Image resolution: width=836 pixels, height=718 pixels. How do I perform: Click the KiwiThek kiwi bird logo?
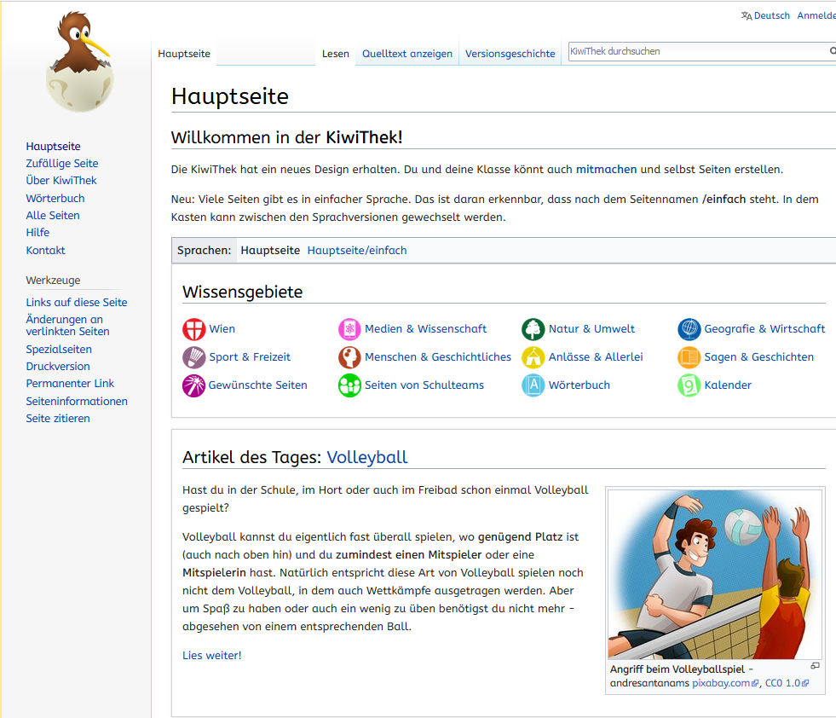(80, 61)
